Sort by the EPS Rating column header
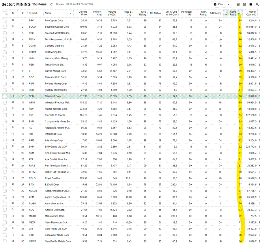 143,13
